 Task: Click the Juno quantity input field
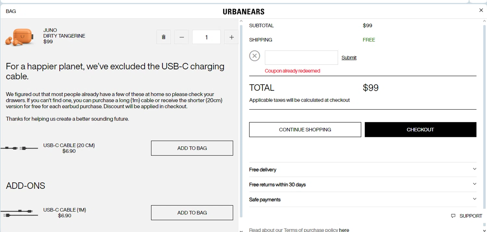click(x=206, y=37)
